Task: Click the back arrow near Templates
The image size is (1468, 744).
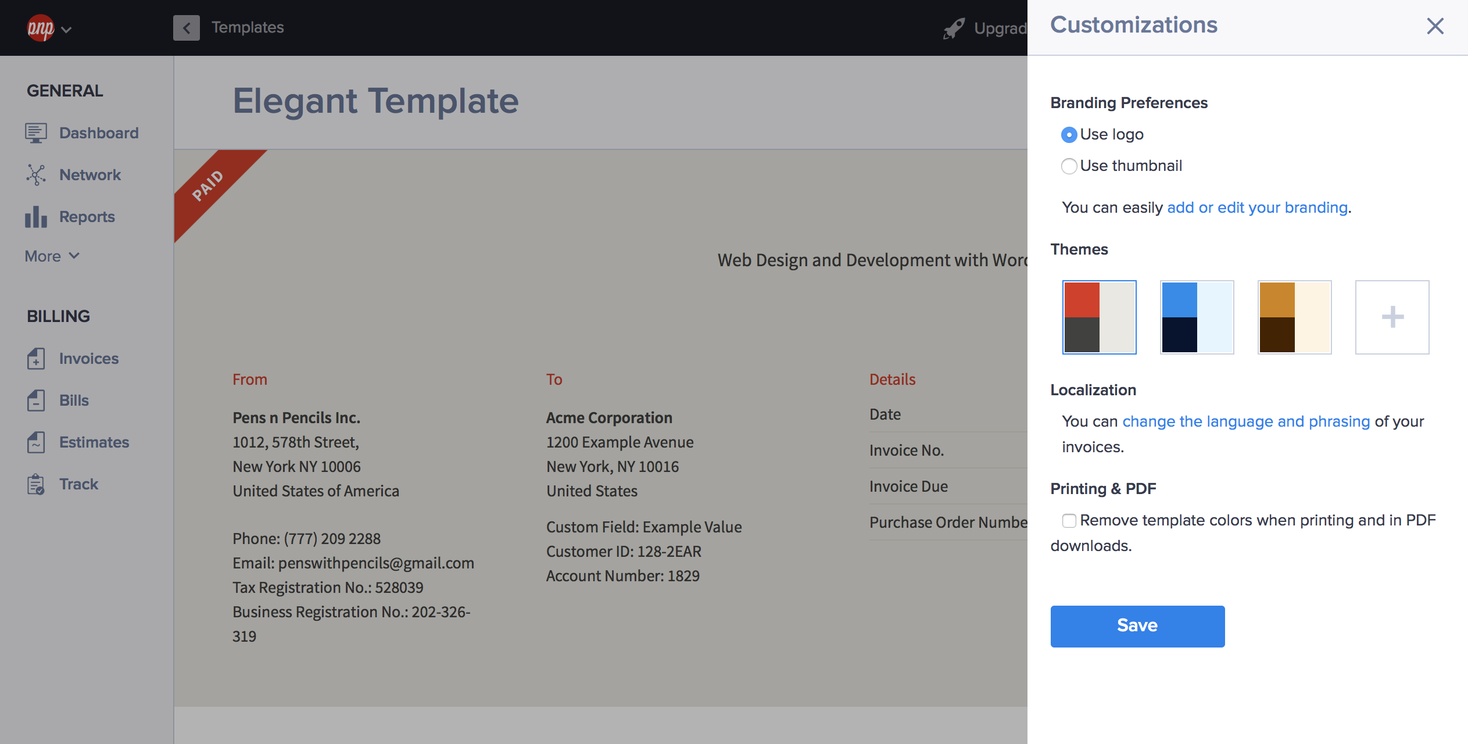Action: (186, 27)
